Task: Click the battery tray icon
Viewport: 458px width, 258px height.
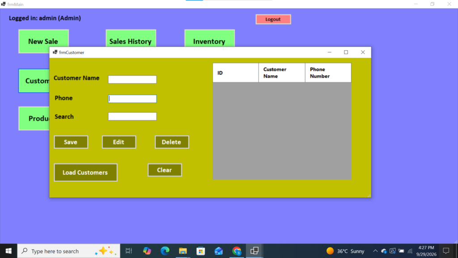Action: pyautogui.click(x=401, y=251)
